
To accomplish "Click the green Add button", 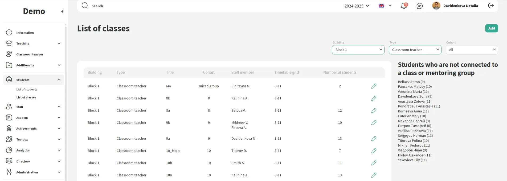I will 491,28.
